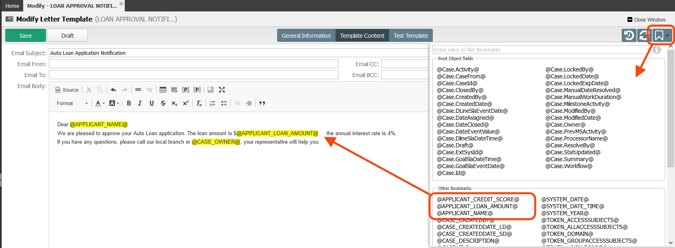Insert a bulleted list

(x=224, y=103)
